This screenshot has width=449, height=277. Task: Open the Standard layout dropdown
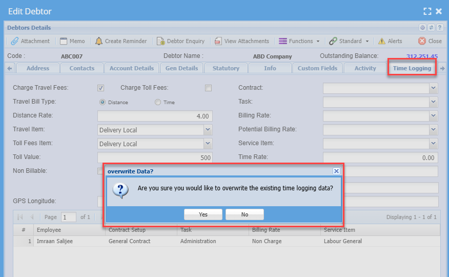click(x=349, y=41)
